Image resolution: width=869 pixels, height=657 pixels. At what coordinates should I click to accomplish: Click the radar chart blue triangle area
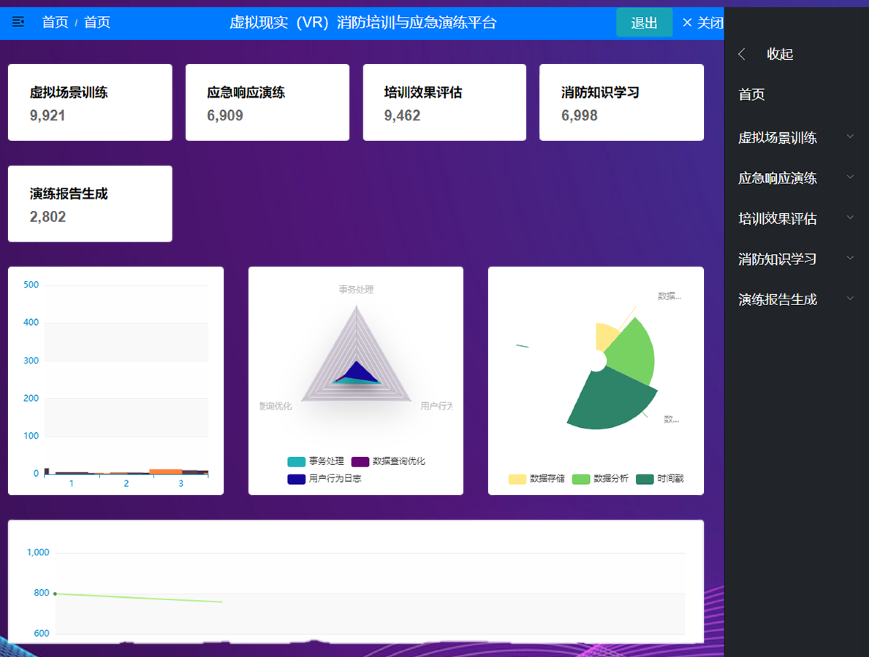[x=358, y=372]
